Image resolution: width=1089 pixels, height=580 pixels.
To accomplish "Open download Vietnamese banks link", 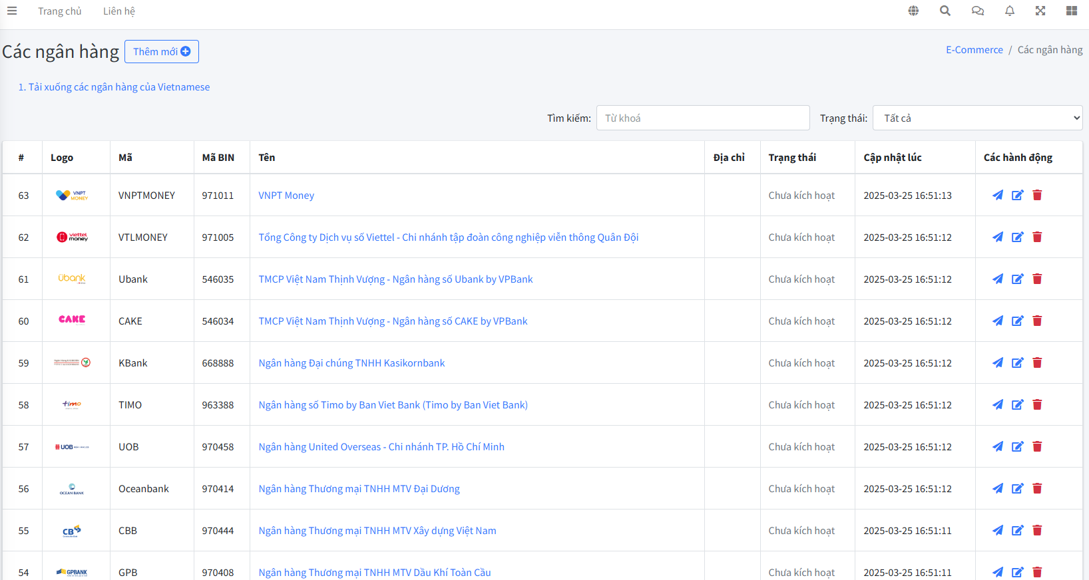I will (114, 87).
